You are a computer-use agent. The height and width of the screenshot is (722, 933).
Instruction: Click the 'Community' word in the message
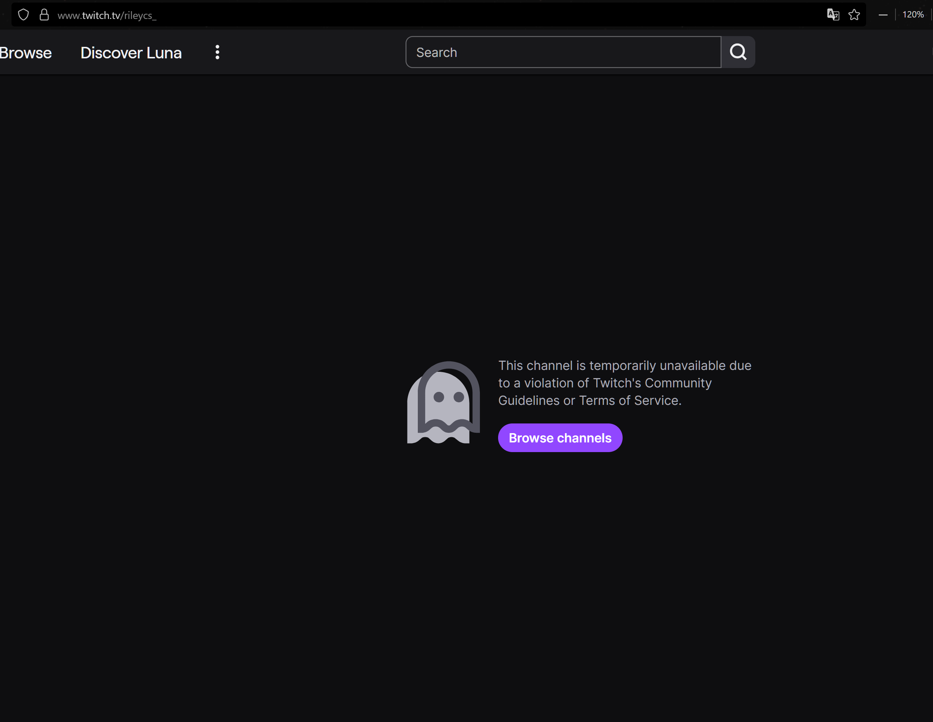coord(678,383)
